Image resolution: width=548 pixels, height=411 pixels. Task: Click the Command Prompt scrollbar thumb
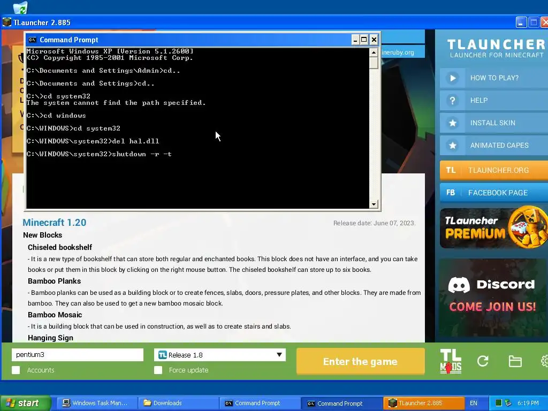pyautogui.click(x=374, y=63)
